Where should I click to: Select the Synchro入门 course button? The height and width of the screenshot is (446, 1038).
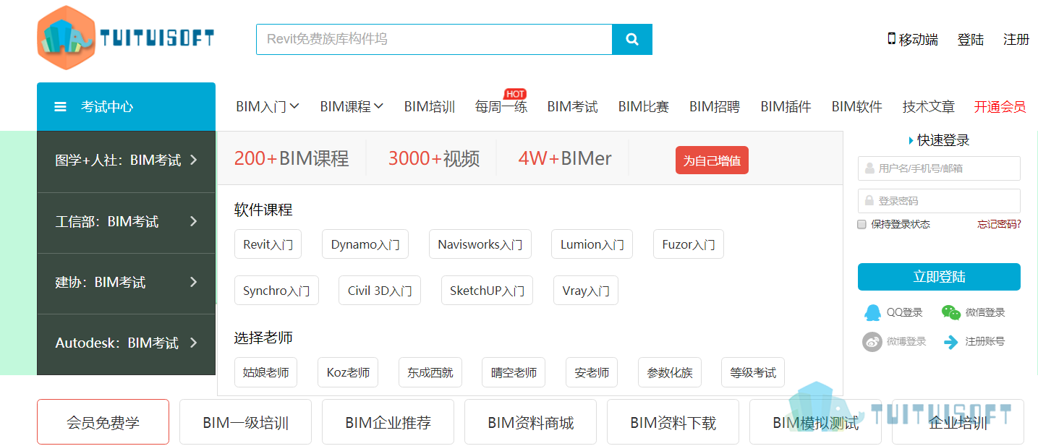click(x=276, y=291)
